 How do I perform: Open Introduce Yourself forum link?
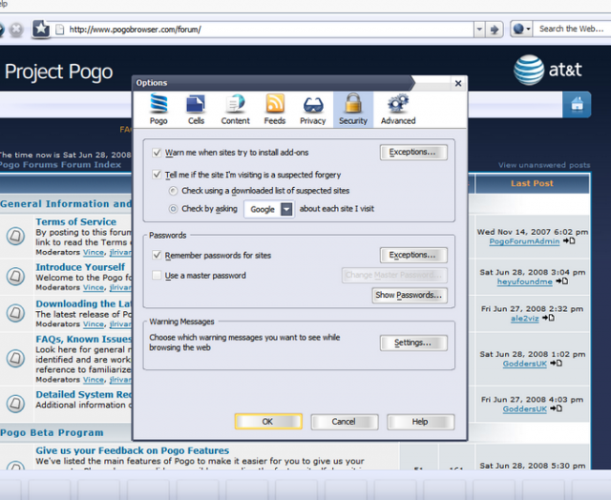(x=80, y=267)
